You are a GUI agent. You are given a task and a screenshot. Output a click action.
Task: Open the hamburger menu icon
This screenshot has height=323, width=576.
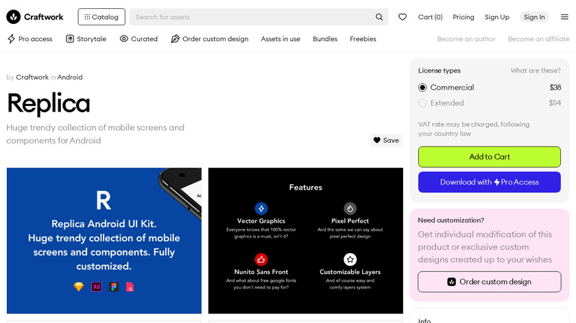564,17
